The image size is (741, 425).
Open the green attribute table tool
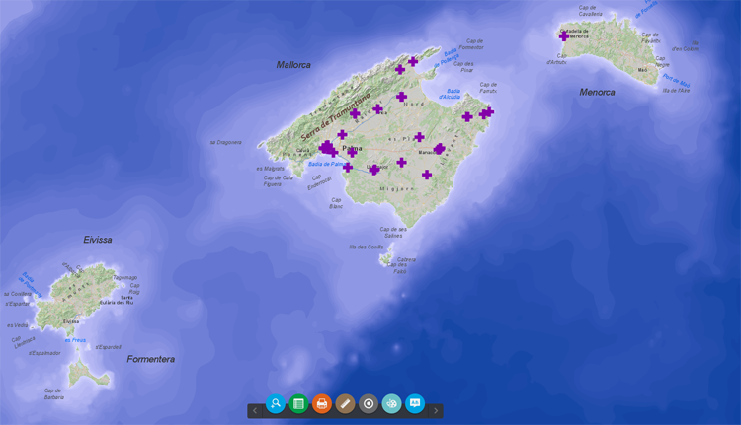point(298,403)
